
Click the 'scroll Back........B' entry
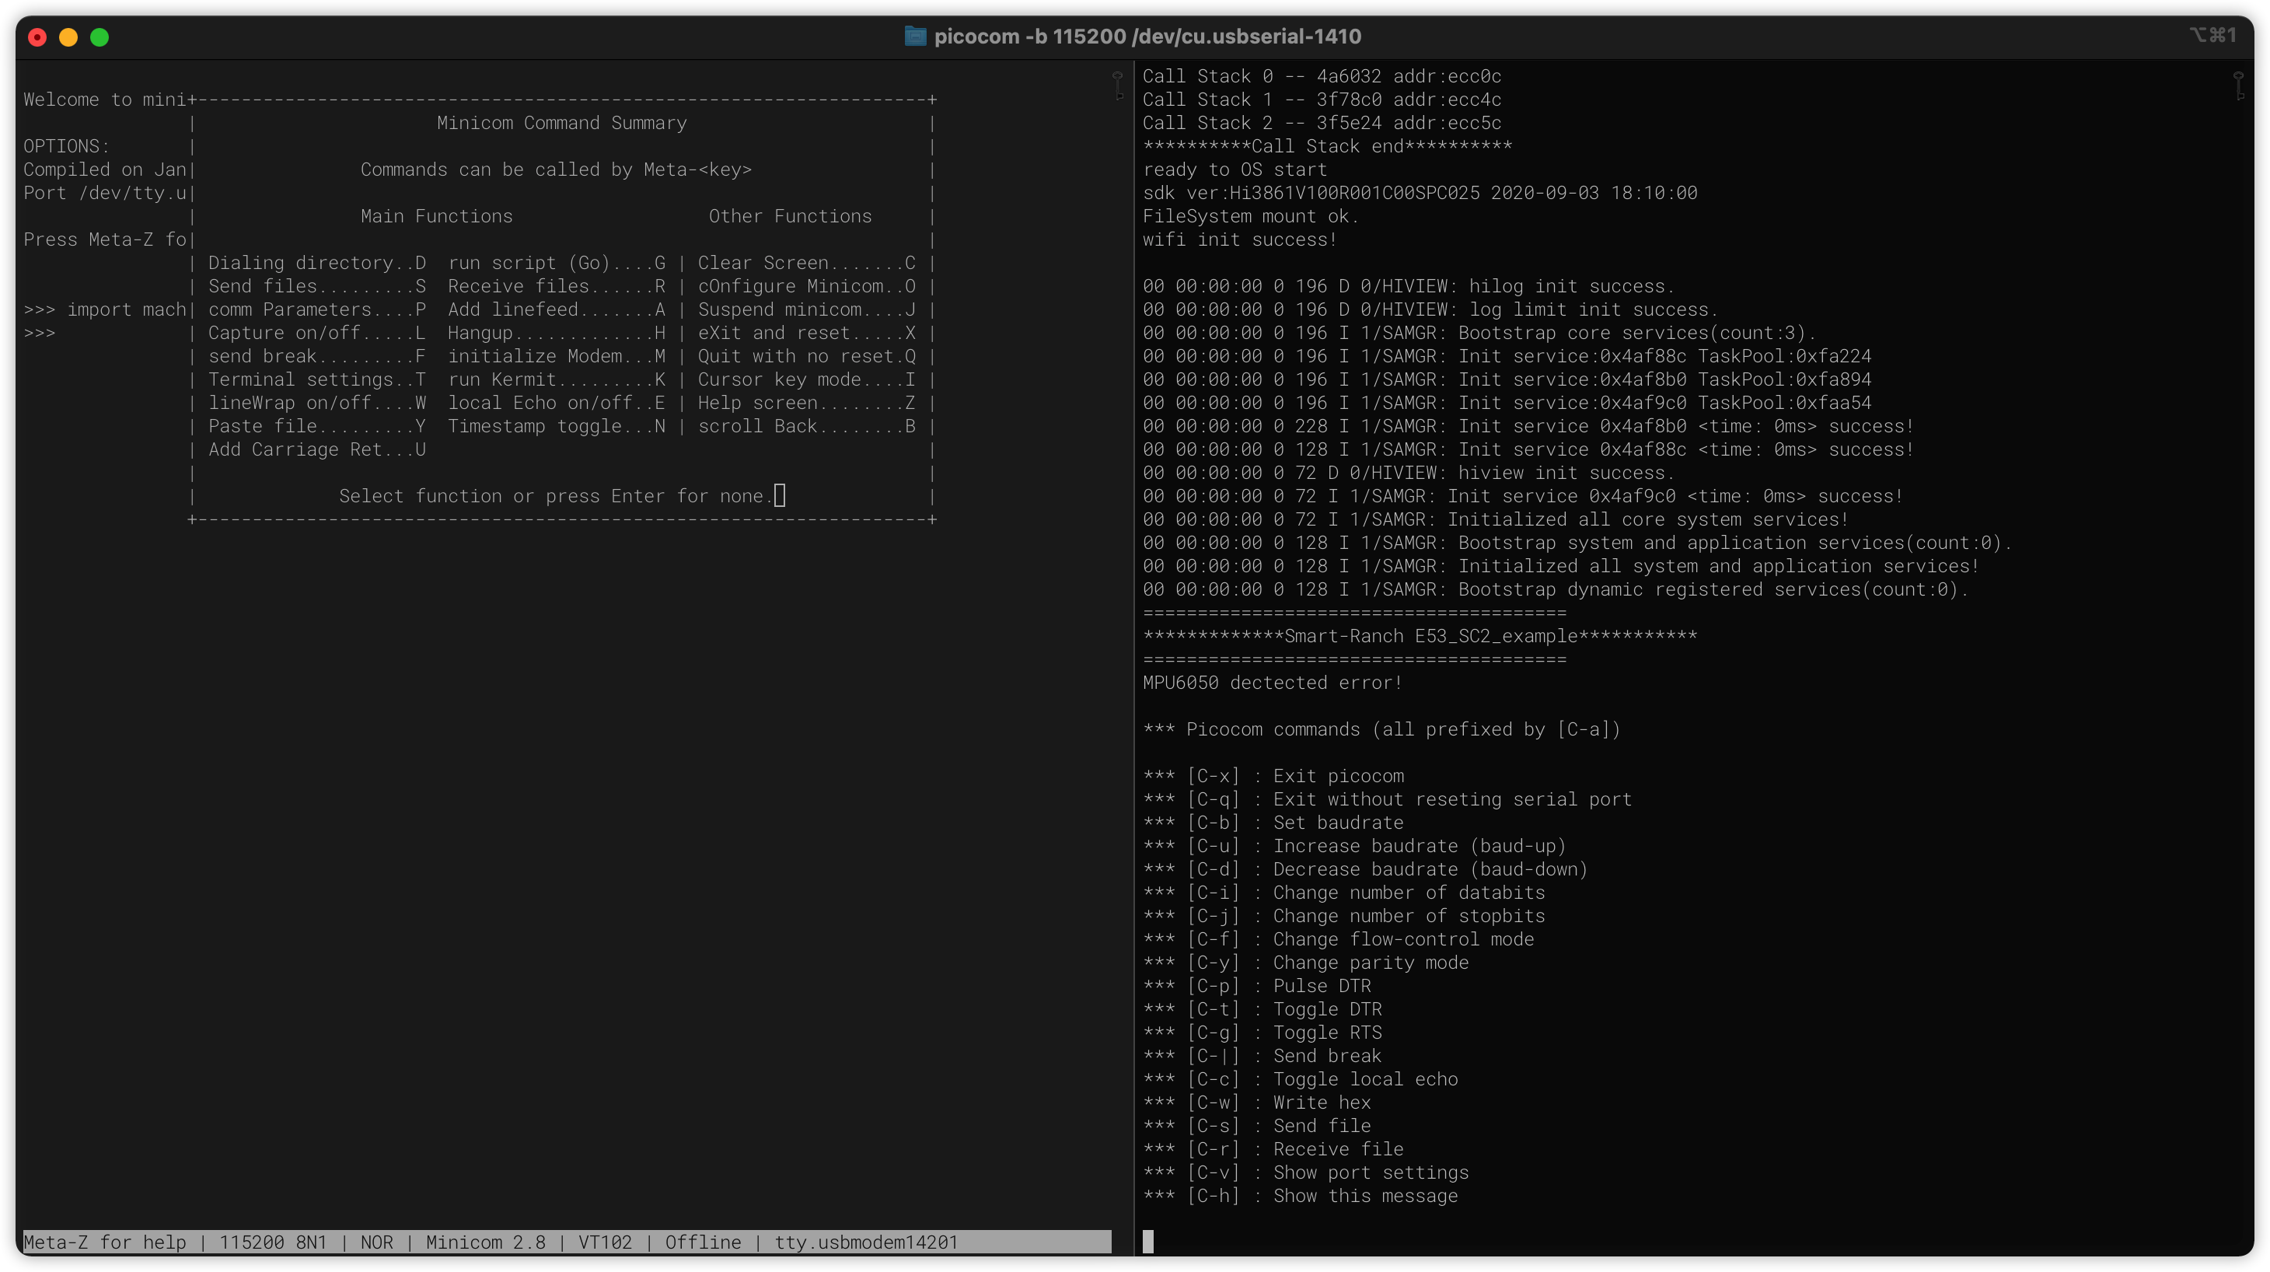[807, 426]
